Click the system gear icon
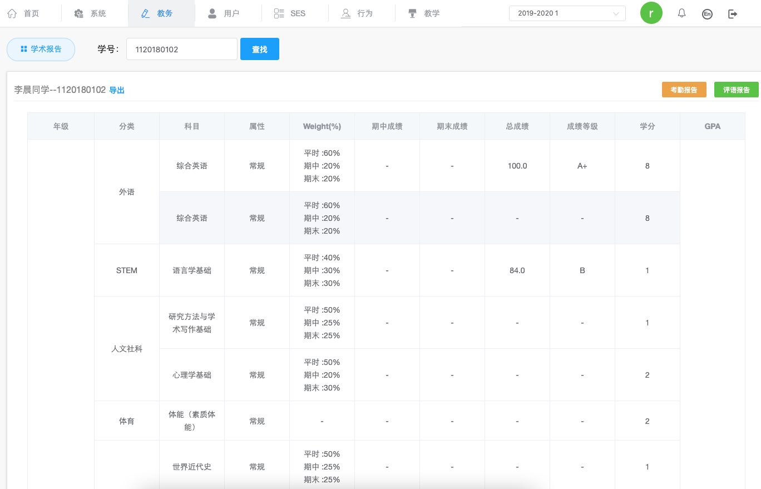Viewport: 761px width, 489px height. (79, 13)
